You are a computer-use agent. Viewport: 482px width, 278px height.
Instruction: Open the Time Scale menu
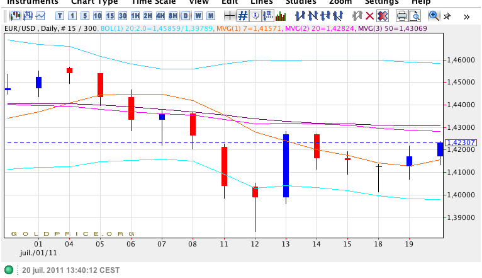pos(152,3)
